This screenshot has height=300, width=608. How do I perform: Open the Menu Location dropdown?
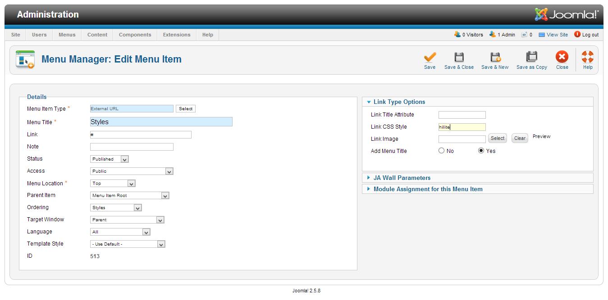click(x=113, y=183)
